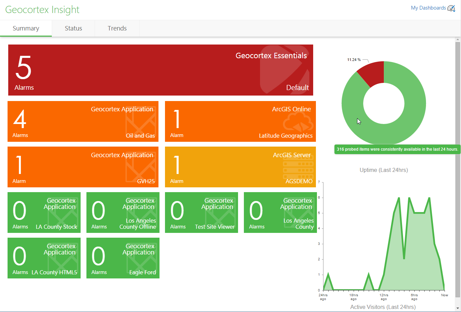Open the Oil and Gas application tile
The image size is (461, 312).
pyautogui.click(x=83, y=121)
